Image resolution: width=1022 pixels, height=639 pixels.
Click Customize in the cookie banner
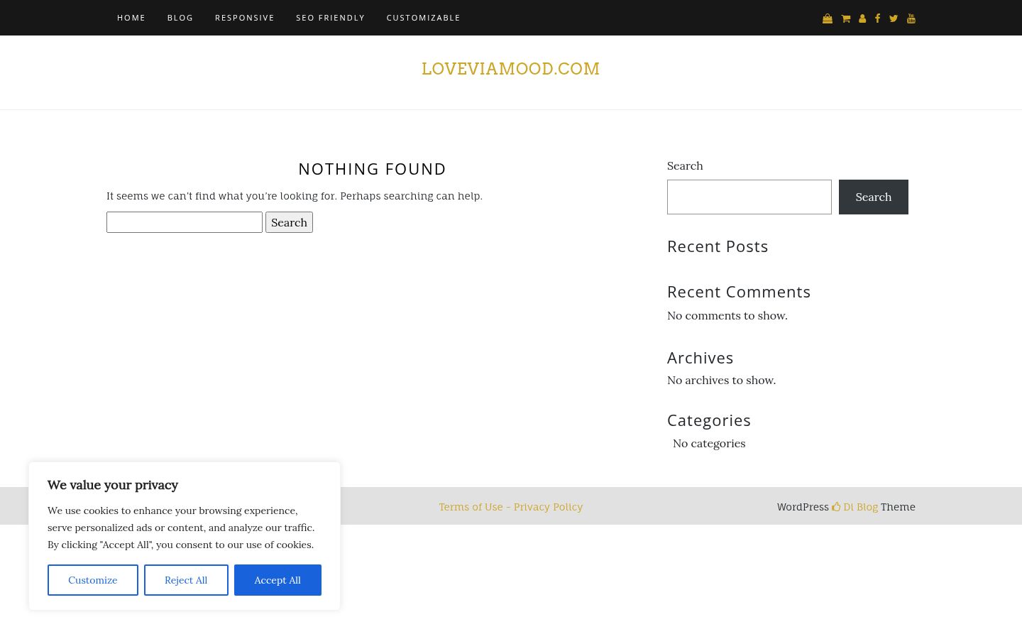pyautogui.click(x=93, y=580)
